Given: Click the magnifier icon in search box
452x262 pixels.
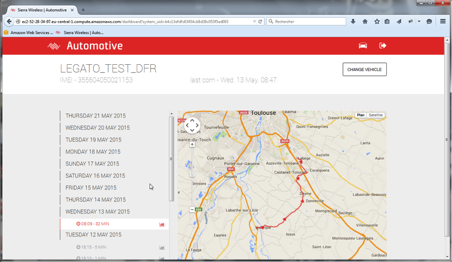Looking at the screenshot, I should (x=271, y=21).
